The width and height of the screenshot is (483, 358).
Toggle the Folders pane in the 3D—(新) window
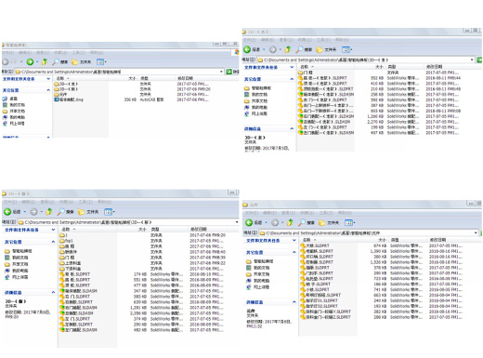[88, 212]
